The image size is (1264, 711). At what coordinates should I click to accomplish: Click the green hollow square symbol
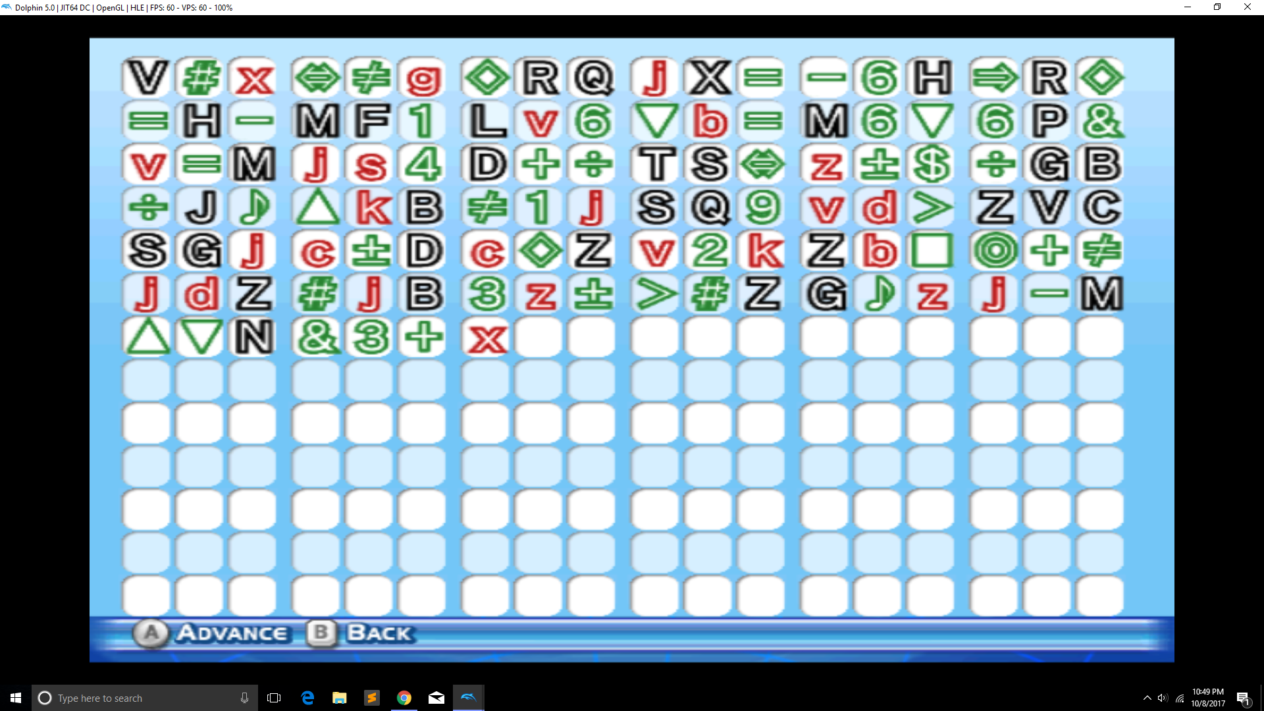(932, 251)
